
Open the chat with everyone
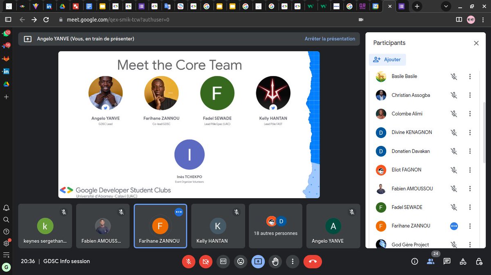click(447, 261)
